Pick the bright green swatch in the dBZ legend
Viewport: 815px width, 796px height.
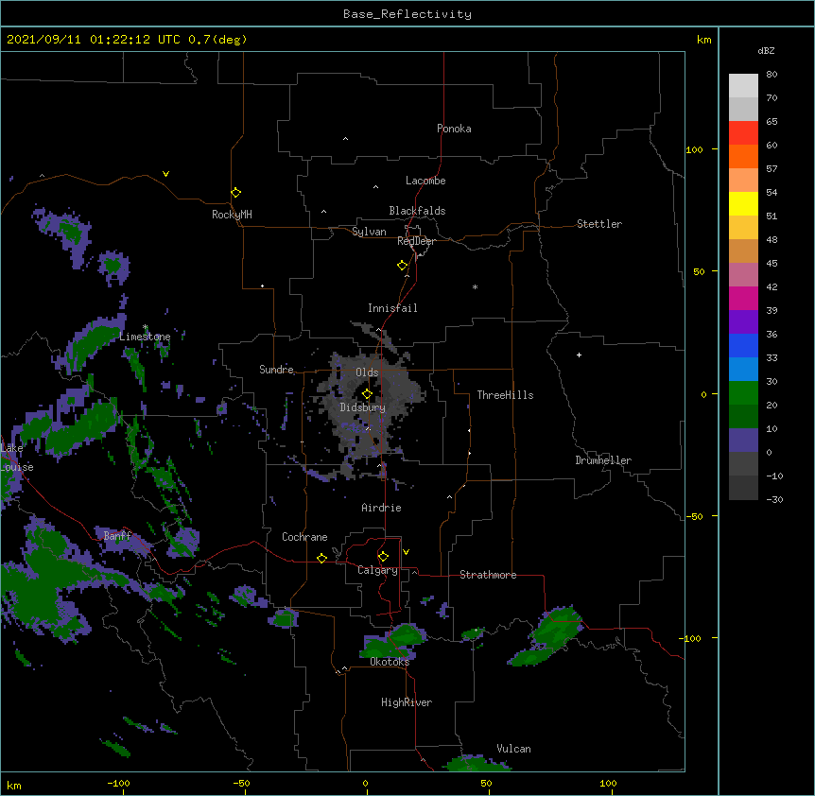[743, 393]
